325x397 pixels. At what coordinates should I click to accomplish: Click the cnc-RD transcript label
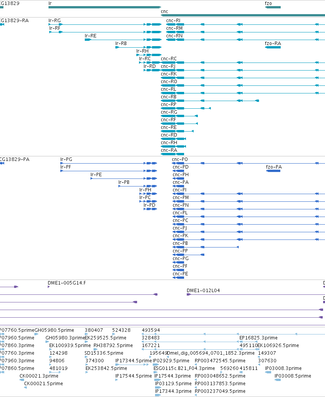pyautogui.click(x=169, y=135)
